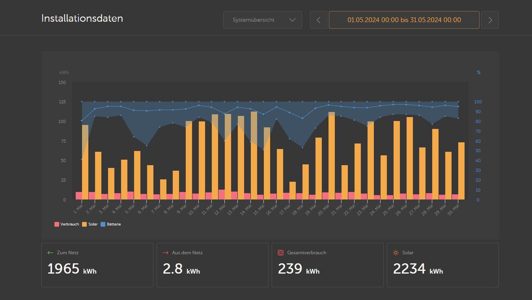532x300 pixels.
Task: Click the 150 value on kWh axis
Action: pos(62,82)
